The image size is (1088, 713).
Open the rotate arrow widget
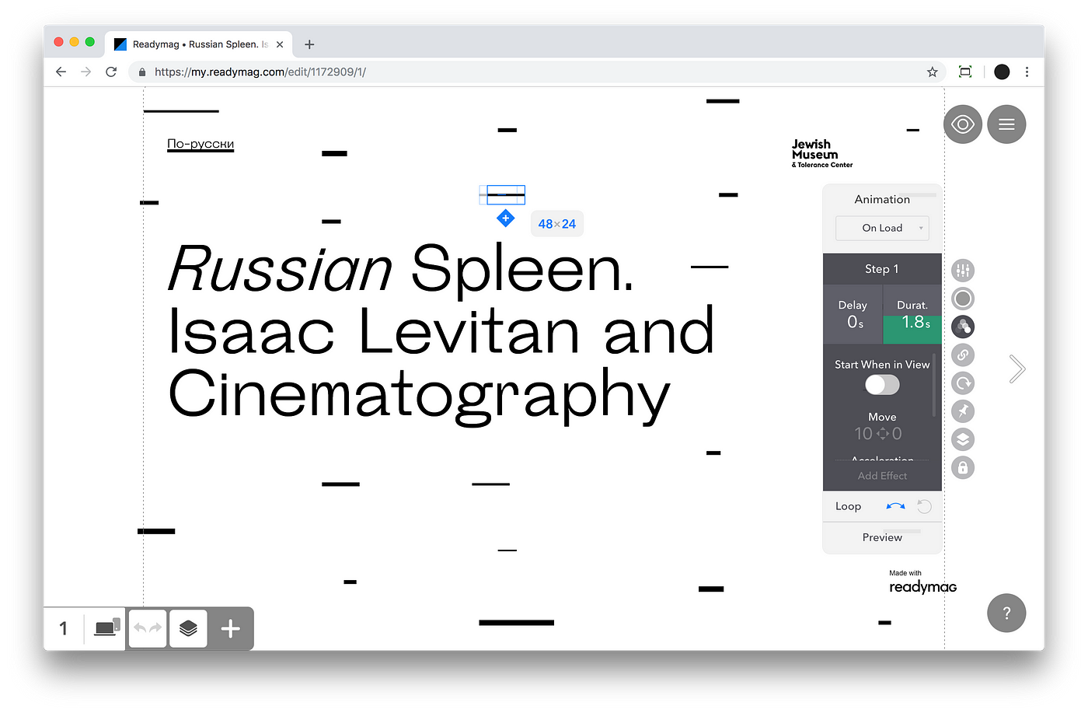[963, 383]
